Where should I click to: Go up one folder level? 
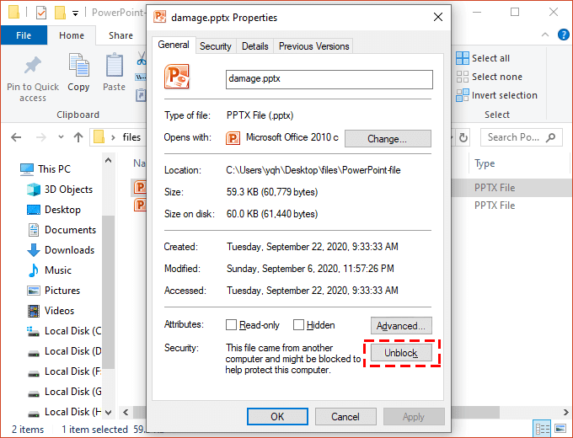point(78,137)
